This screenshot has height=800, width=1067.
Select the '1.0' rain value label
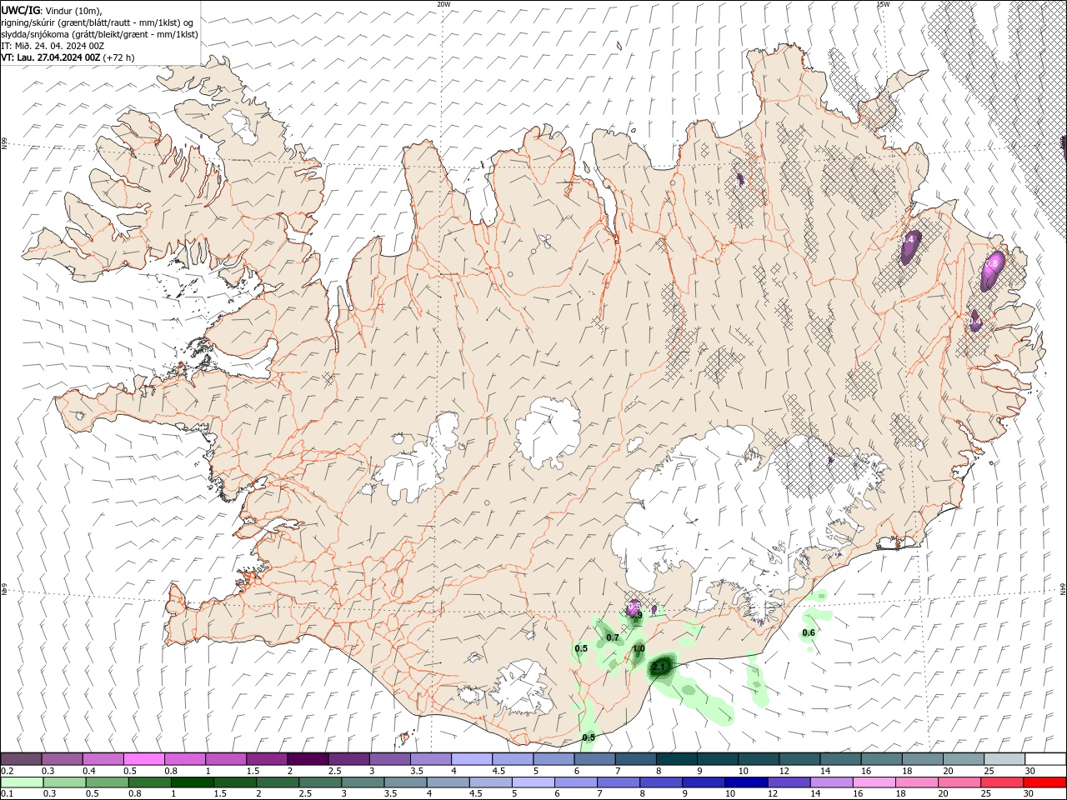639,648
